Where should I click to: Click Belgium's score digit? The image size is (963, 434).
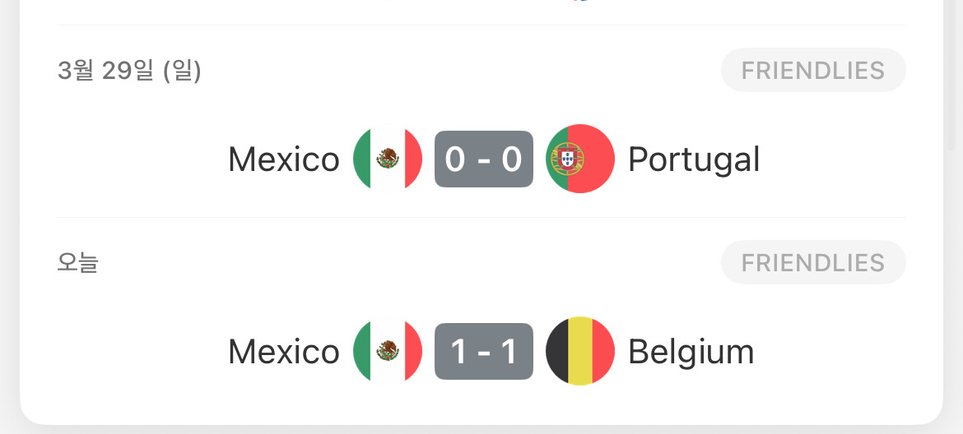click(509, 351)
